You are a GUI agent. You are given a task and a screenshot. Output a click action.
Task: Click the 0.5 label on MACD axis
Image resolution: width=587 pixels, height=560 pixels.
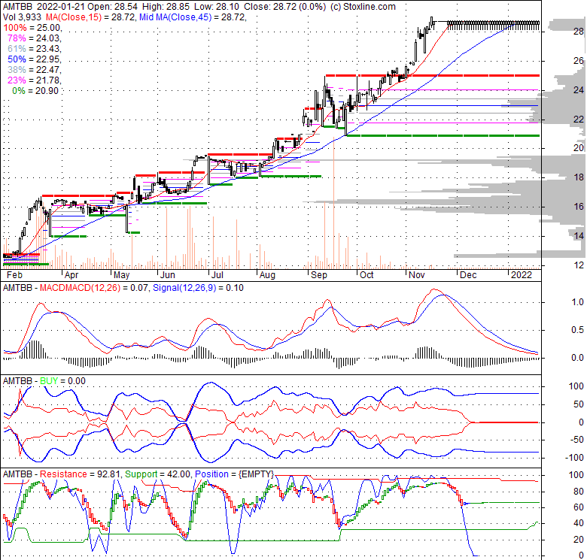[578, 330]
